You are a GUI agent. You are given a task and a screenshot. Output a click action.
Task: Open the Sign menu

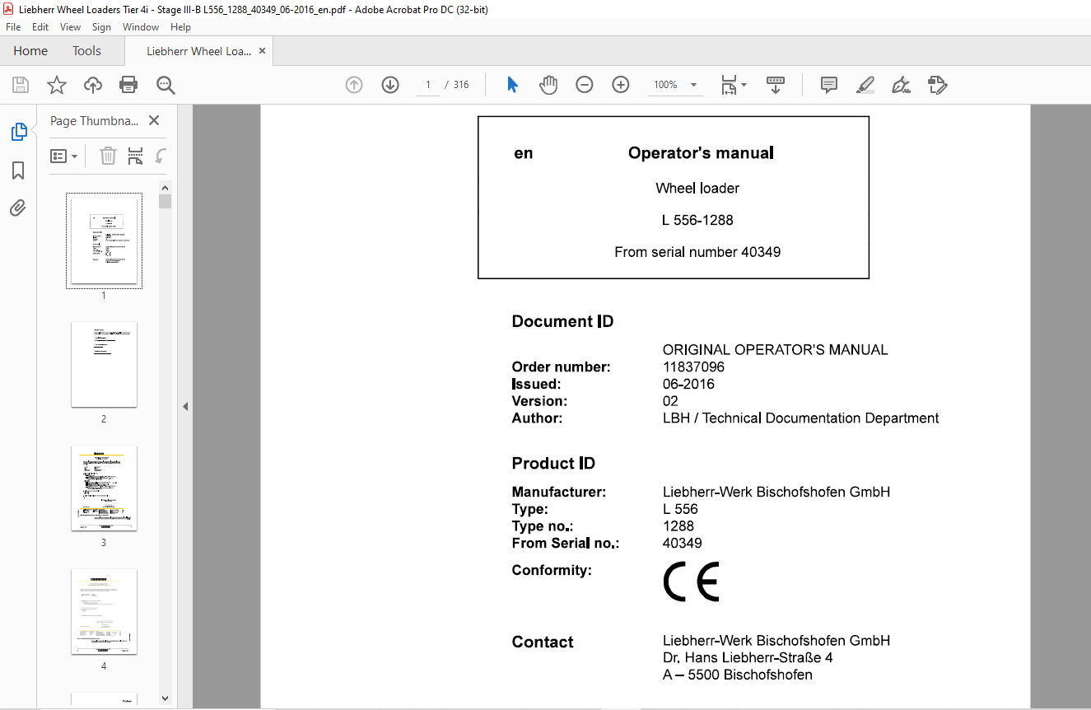102,27
